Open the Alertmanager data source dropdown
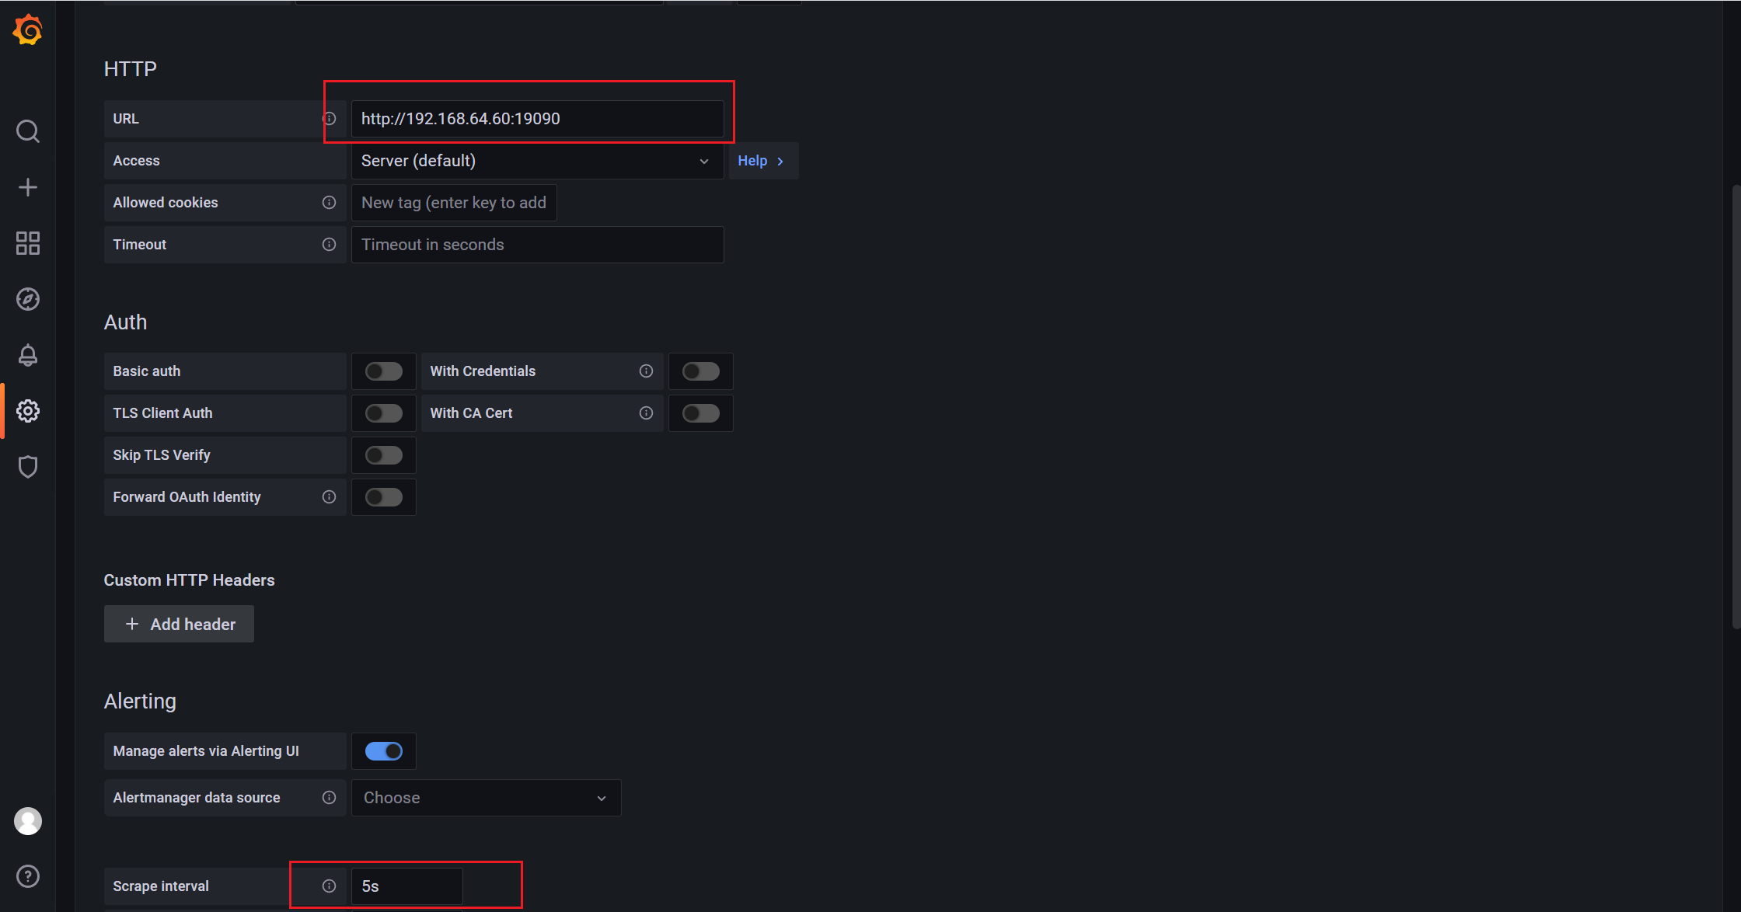Viewport: 1741px width, 912px height. click(x=485, y=797)
